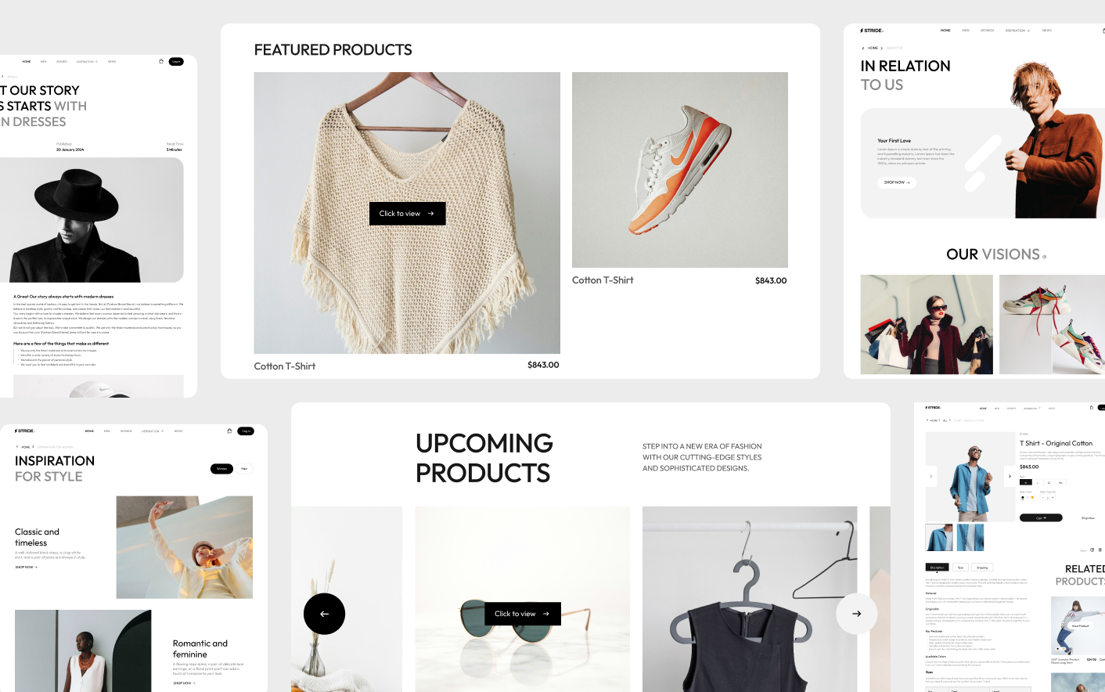Select the Men filter on Inspiration page
This screenshot has height=692, width=1105.
click(x=244, y=469)
